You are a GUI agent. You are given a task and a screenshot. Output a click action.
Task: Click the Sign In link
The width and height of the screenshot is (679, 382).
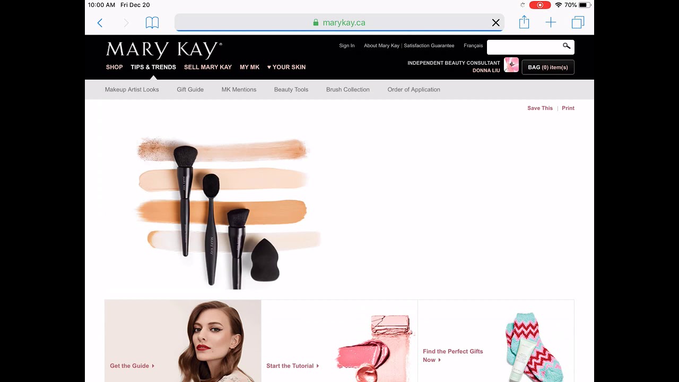click(347, 46)
